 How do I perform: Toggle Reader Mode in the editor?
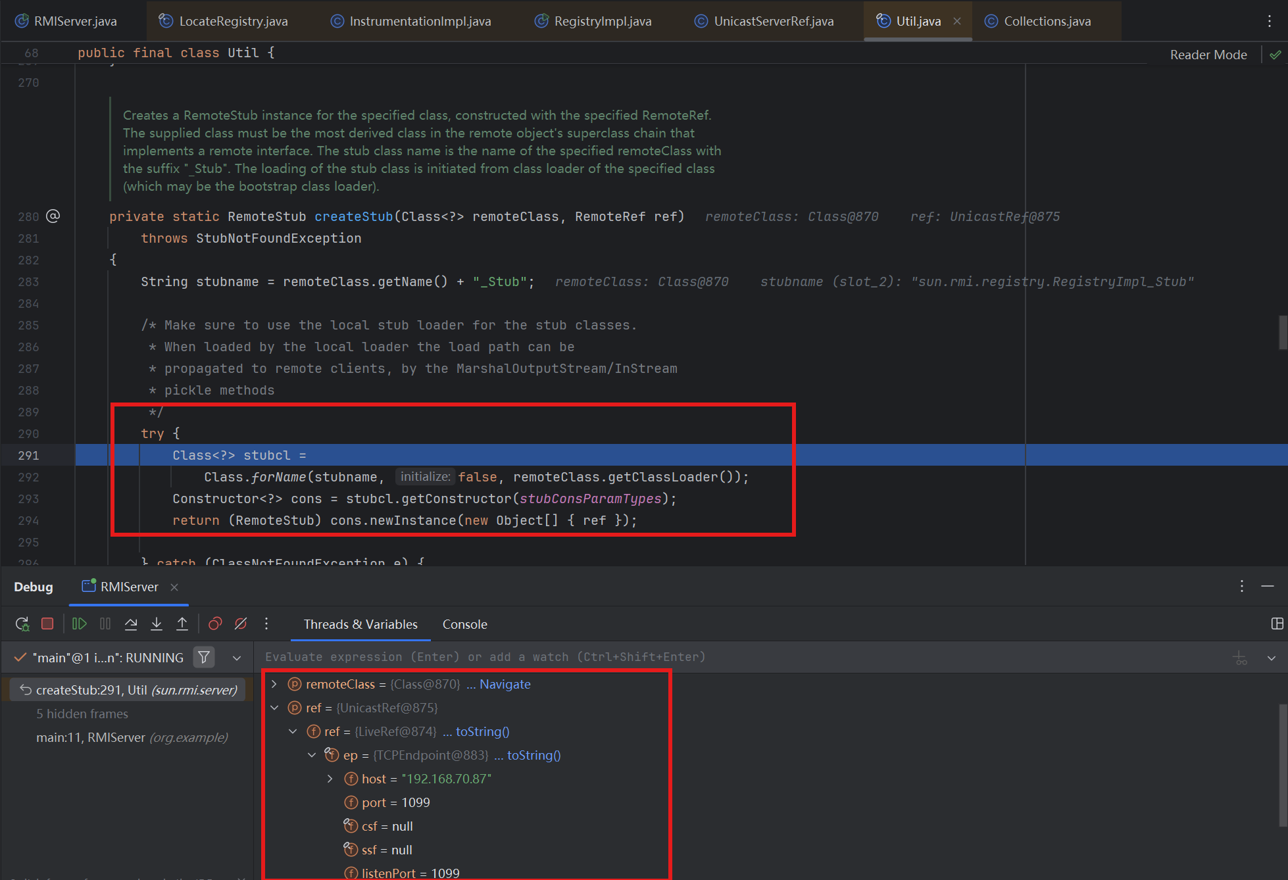(1208, 55)
